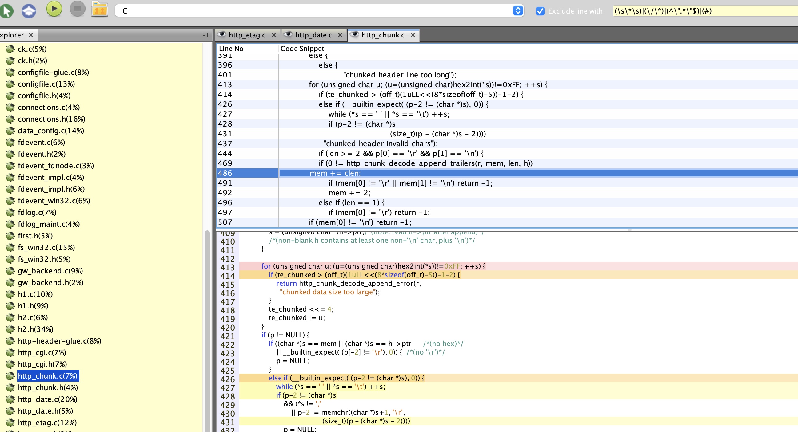This screenshot has height=432, width=798.
Task: Switch to the http_date.c tab
Action: pyautogui.click(x=313, y=35)
